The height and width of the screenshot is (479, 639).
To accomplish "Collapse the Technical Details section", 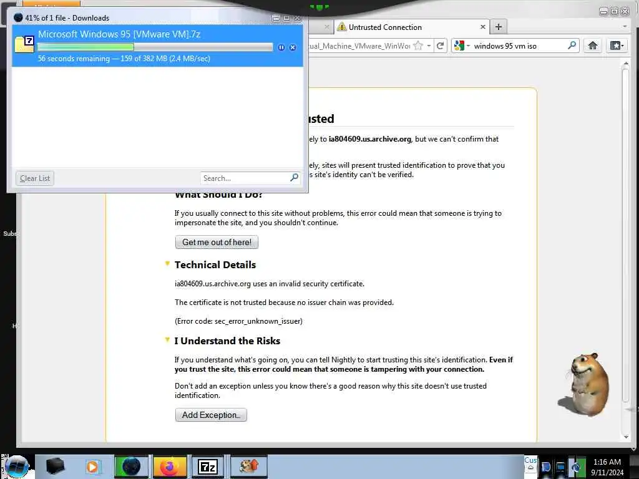I will coord(167,264).
